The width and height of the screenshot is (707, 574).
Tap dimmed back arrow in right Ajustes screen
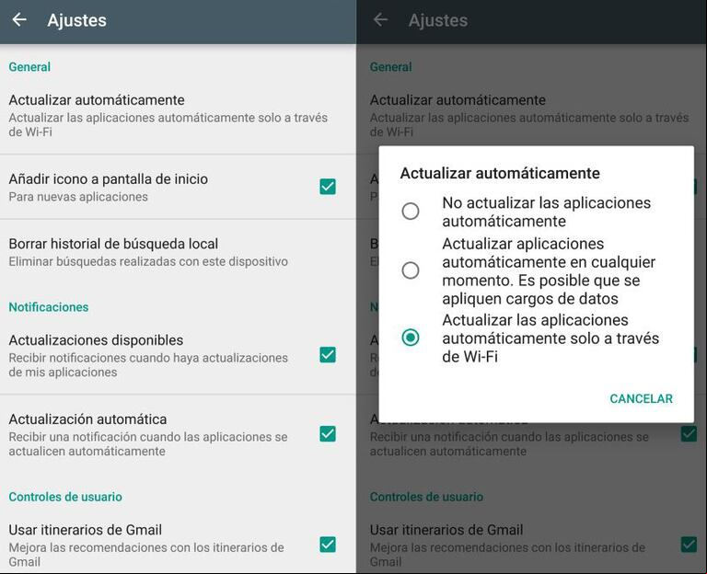coord(380,20)
